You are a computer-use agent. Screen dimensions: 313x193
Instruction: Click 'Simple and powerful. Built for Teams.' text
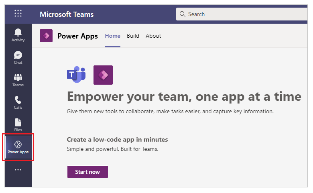click(x=113, y=149)
